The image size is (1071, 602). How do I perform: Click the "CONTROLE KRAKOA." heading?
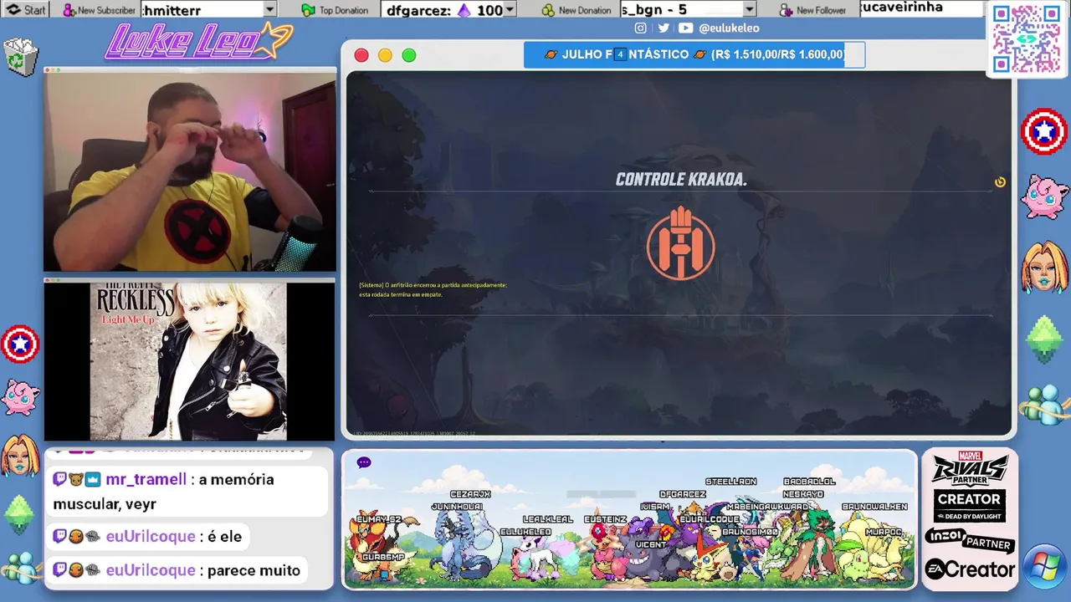[681, 180]
